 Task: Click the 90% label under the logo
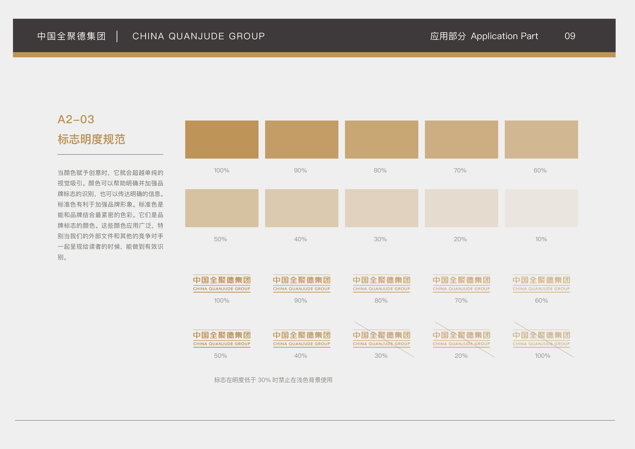pyautogui.click(x=301, y=301)
